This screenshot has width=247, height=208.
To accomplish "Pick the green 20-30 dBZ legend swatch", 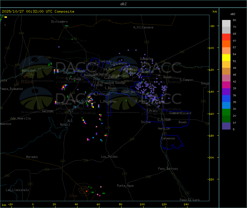I will [226, 112].
